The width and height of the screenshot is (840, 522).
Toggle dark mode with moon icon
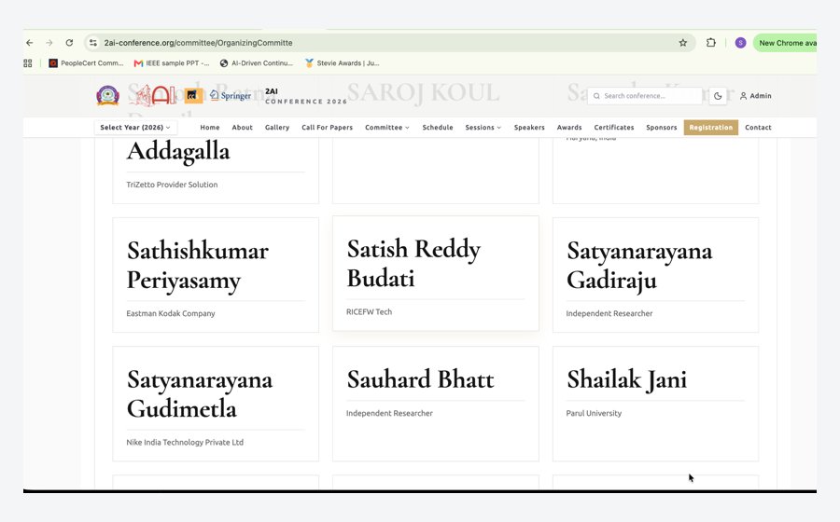[718, 96]
